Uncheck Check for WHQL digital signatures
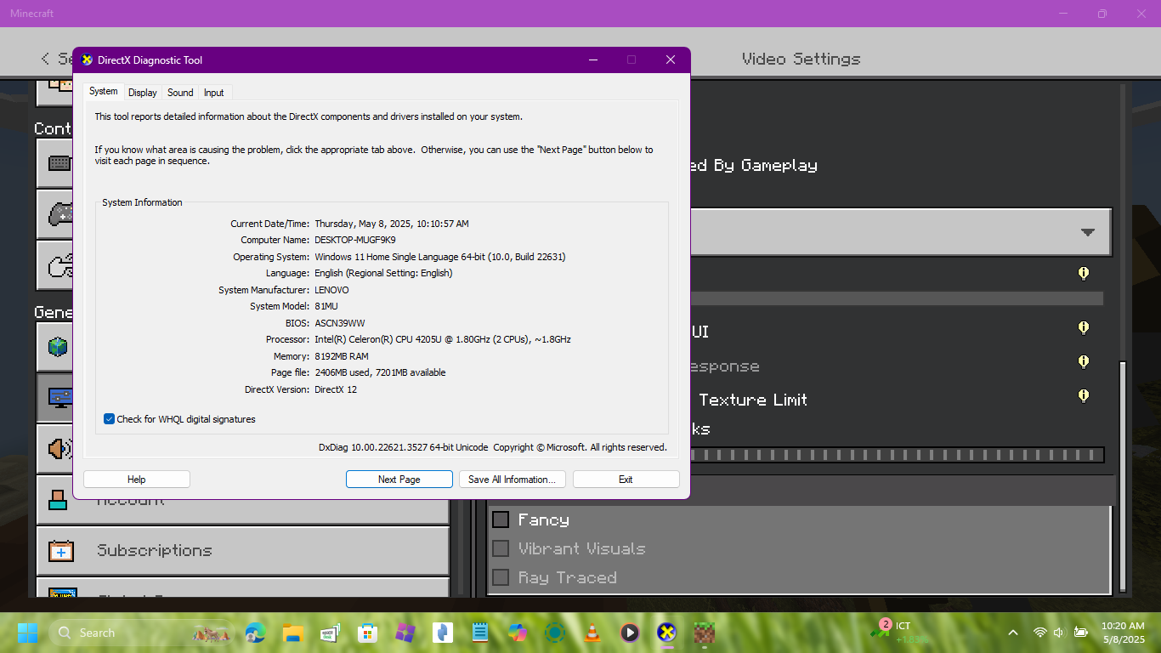The width and height of the screenshot is (1161, 653). coord(109,419)
